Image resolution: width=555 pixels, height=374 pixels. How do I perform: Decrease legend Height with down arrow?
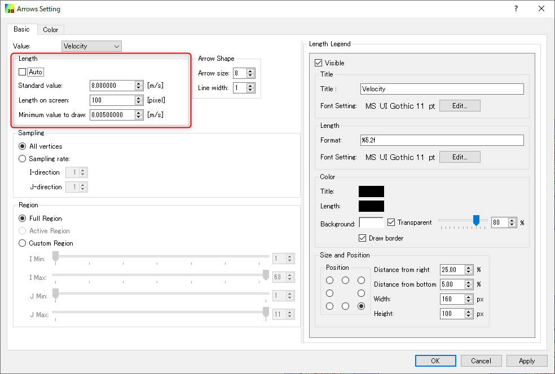[469, 316]
